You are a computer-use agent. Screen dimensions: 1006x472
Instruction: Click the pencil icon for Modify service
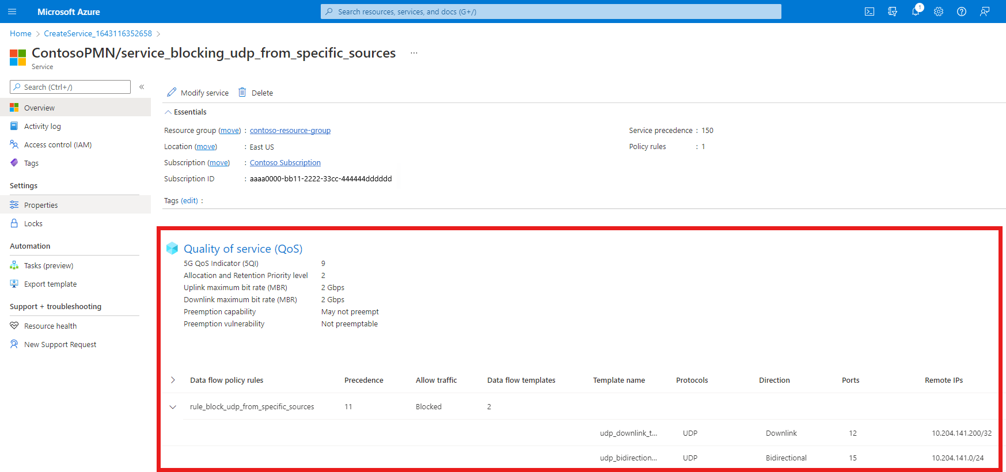click(172, 92)
